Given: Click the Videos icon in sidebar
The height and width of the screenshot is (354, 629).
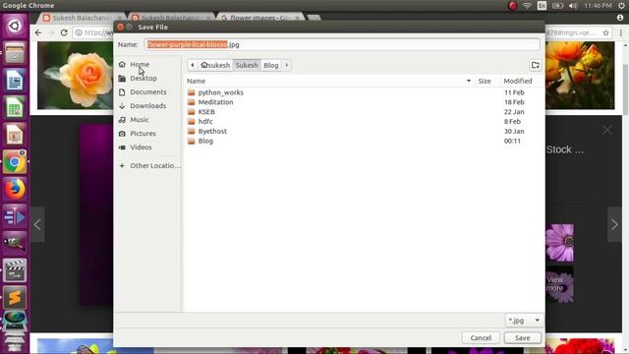Looking at the screenshot, I should click(122, 147).
